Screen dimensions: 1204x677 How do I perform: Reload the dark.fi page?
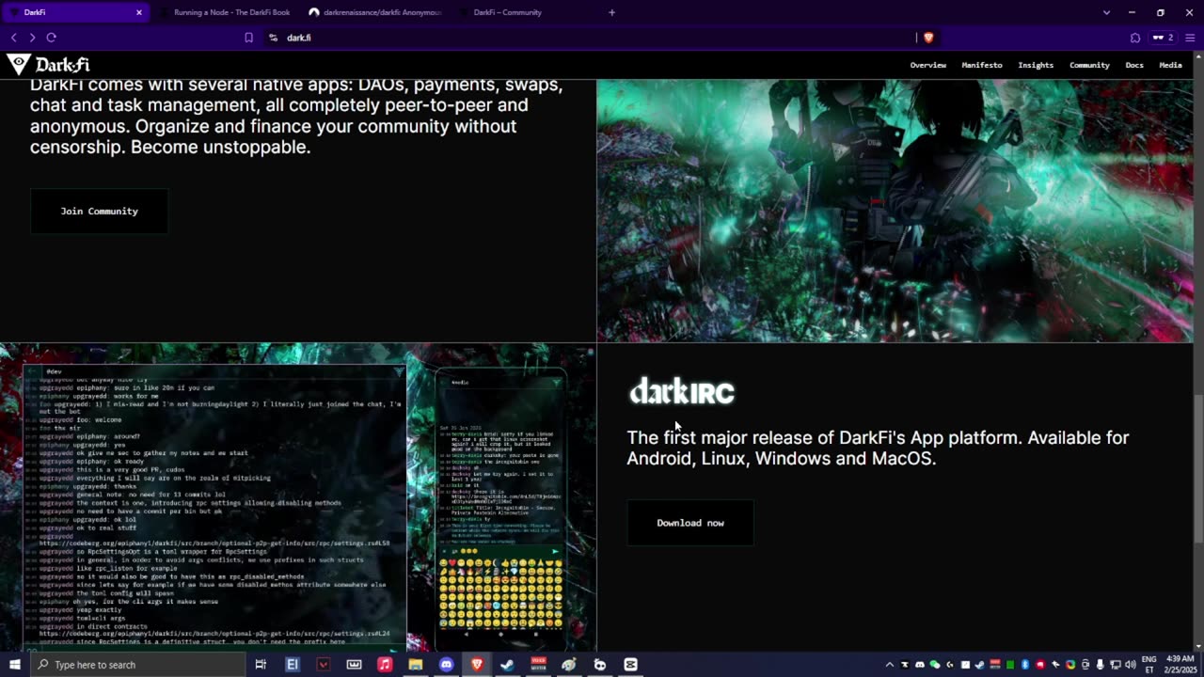[x=51, y=38]
